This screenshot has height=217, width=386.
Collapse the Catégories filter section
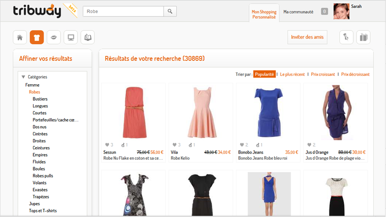23,77
